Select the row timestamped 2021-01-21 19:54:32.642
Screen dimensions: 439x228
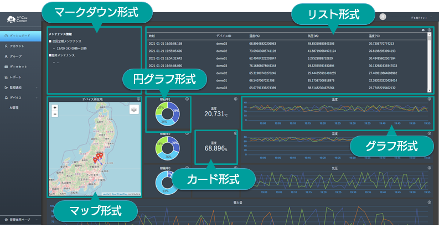[x=287, y=59]
